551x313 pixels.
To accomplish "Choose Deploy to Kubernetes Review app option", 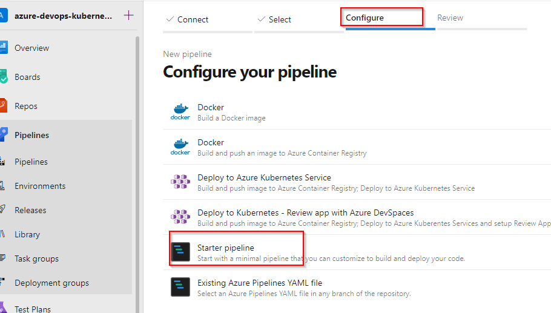I will click(305, 213).
